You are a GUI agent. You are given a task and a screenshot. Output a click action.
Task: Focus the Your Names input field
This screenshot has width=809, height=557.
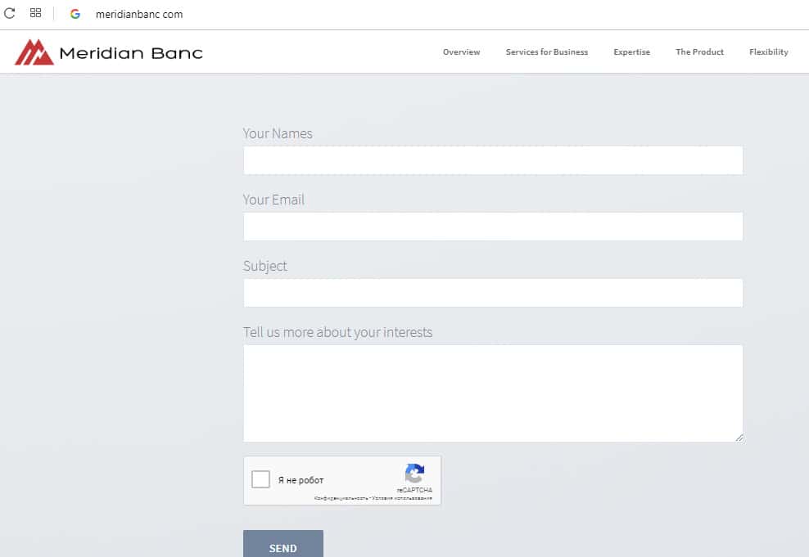(493, 160)
